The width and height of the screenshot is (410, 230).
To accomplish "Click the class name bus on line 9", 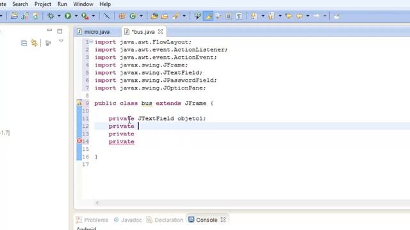I will tap(147, 103).
